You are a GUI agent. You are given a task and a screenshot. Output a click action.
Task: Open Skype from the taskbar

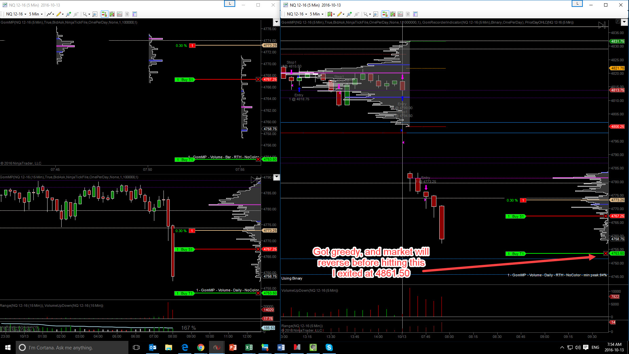(329, 347)
